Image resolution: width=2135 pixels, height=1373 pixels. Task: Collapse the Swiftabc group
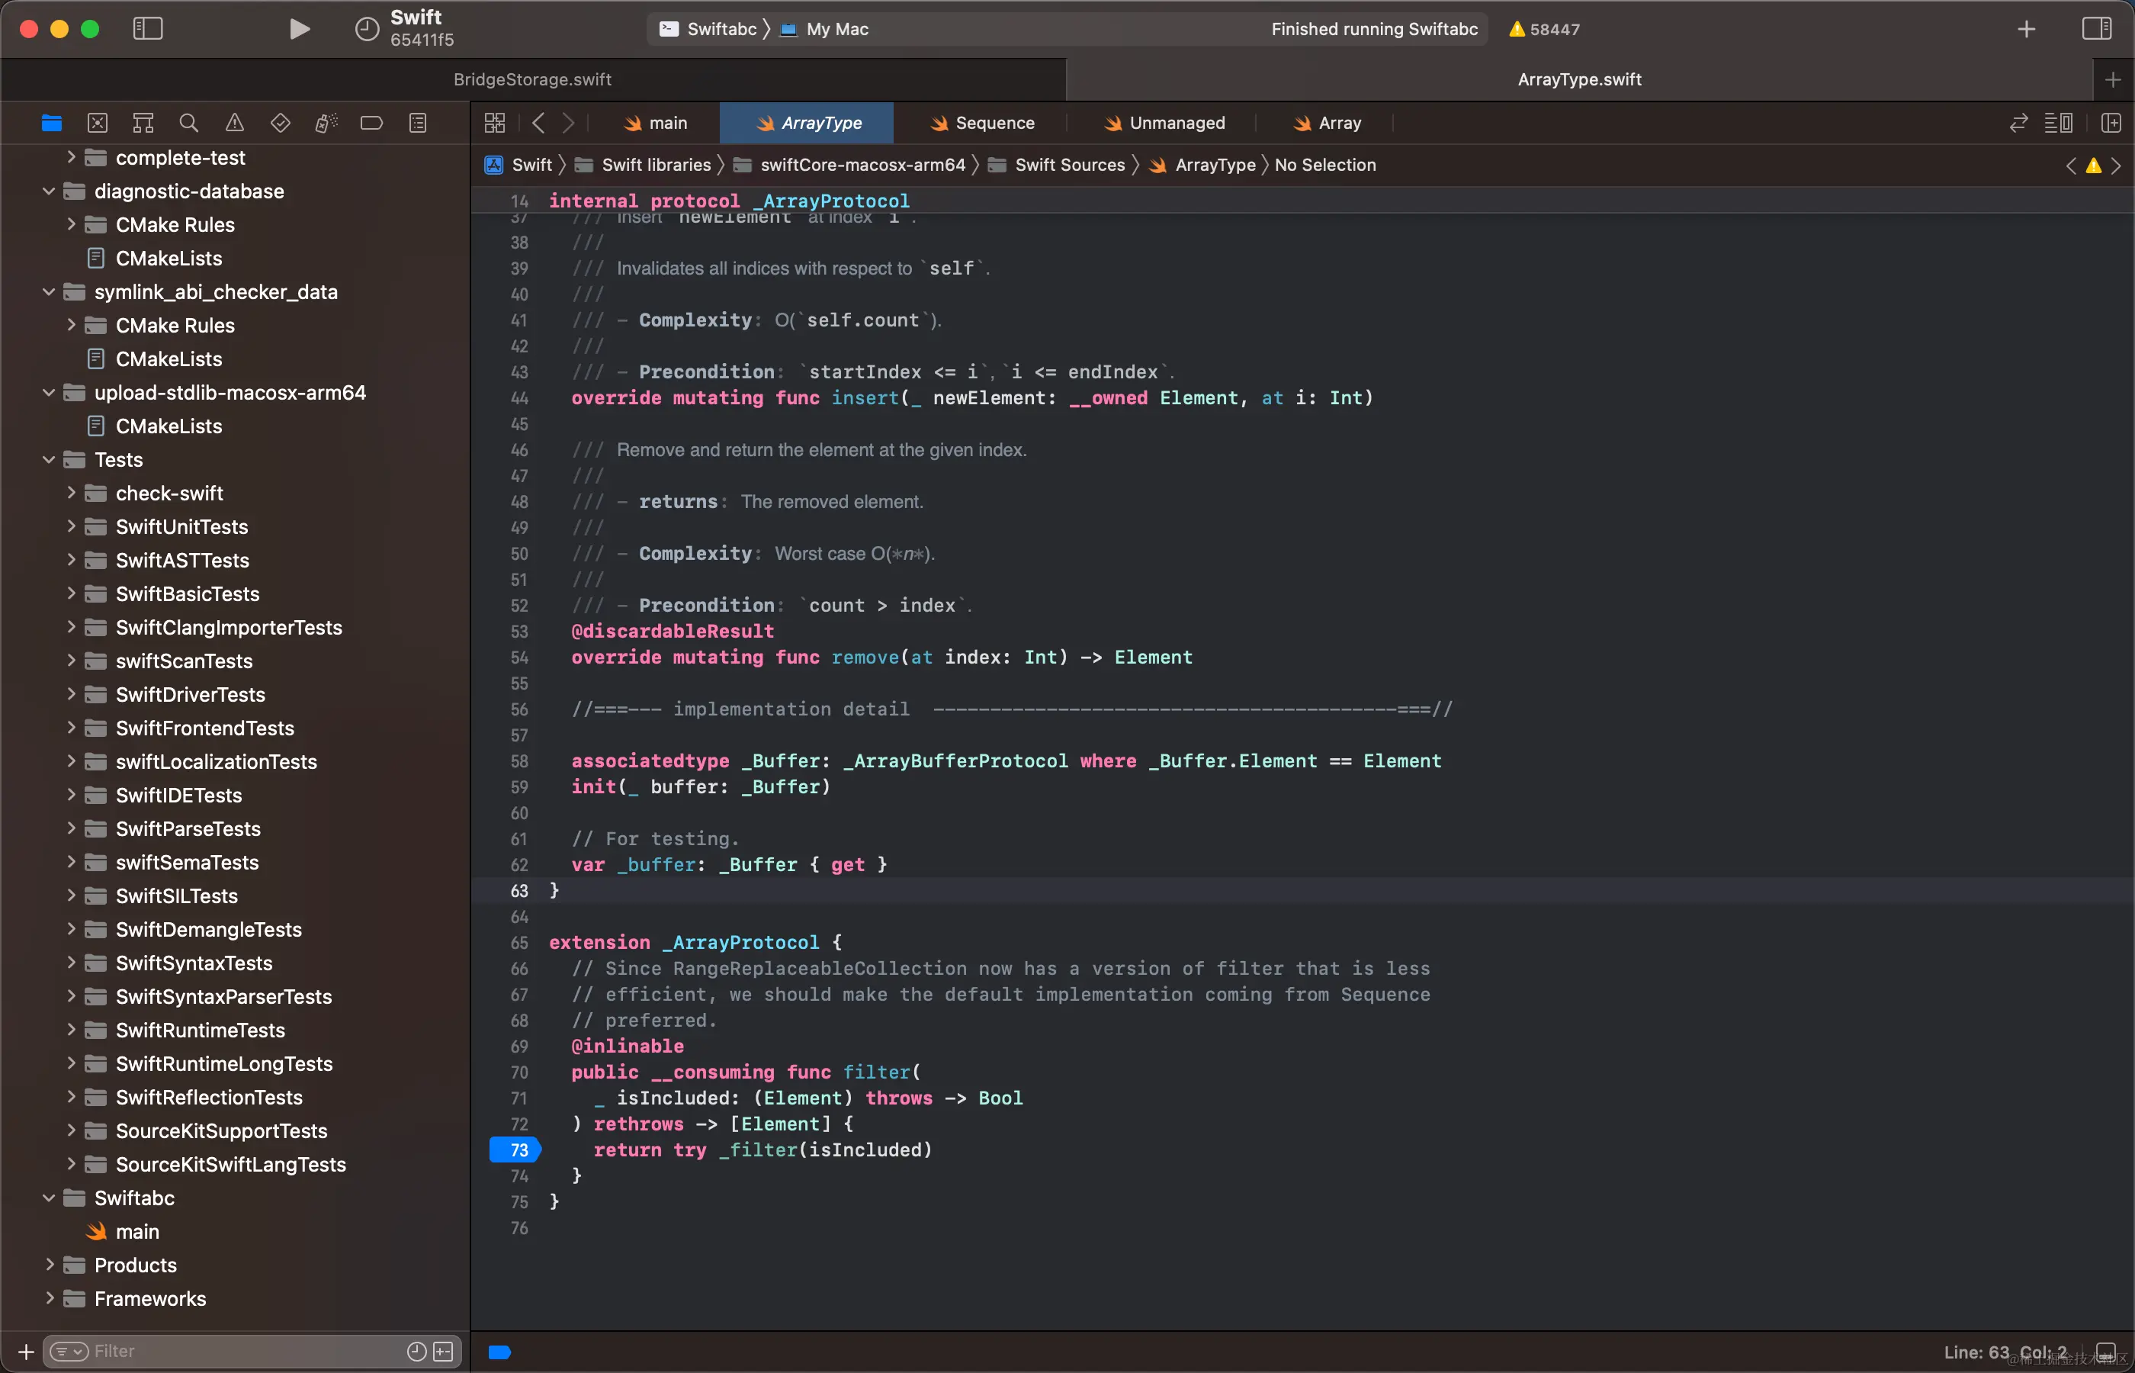(49, 1198)
